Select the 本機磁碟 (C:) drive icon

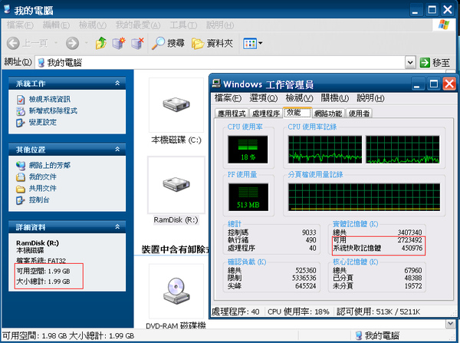point(176,104)
